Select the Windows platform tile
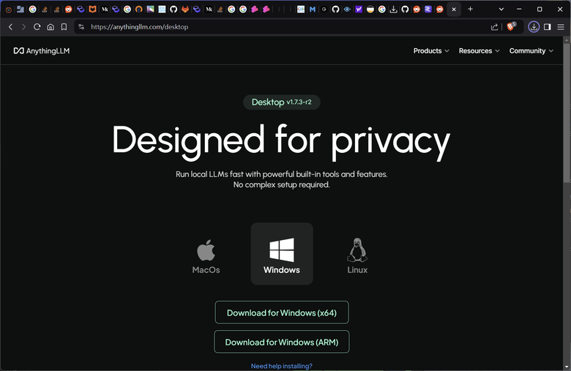The height and width of the screenshot is (371, 571). pos(282,254)
